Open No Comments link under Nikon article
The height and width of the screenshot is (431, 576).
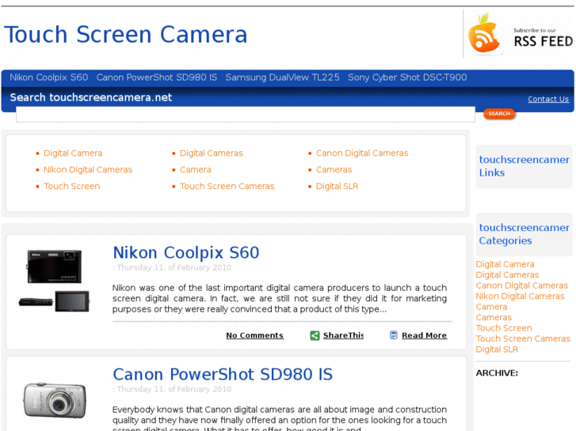[x=254, y=335]
